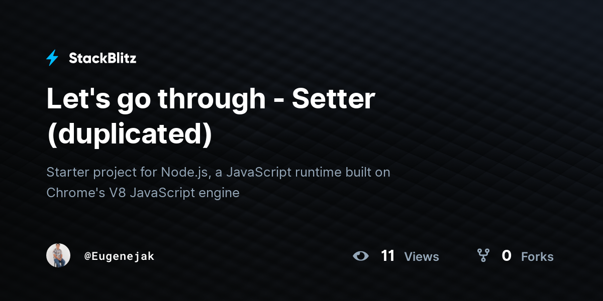Image resolution: width=603 pixels, height=301 pixels.
Task: Click the "Forks" label
Action: 537,257
